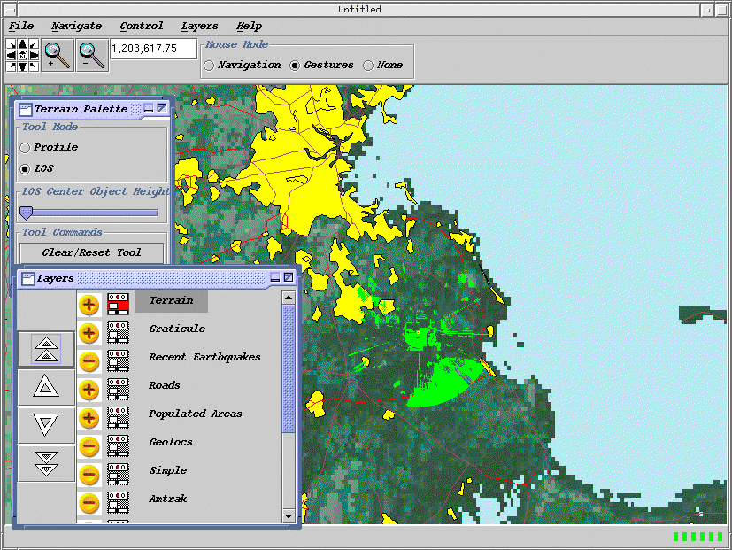The width and height of the screenshot is (732, 550).
Task: Send selected layer to bottom with double-down arrow
Action: [x=46, y=463]
